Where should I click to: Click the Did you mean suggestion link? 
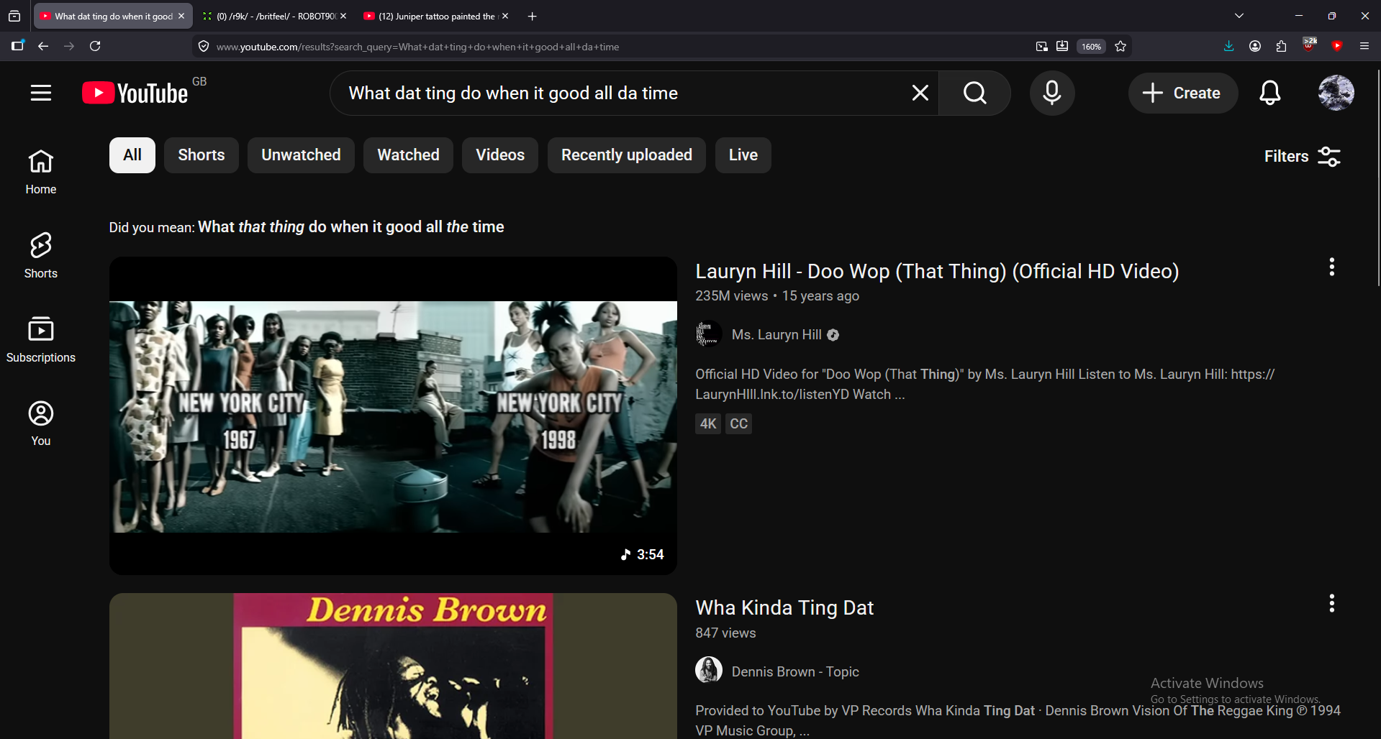click(x=351, y=227)
